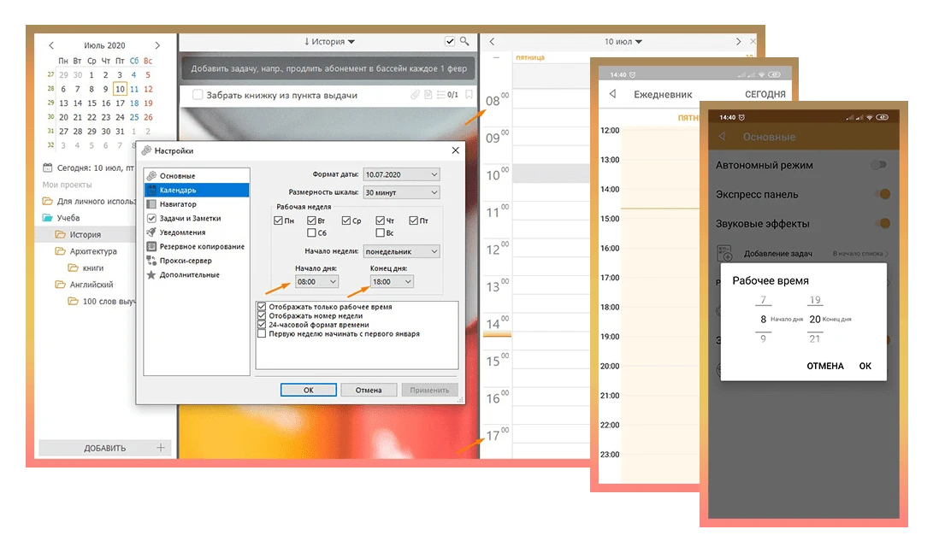Tap back arrow in Ежедневник mobile header
939x547 pixels.
pyautogui.click(x=612, y=94)
